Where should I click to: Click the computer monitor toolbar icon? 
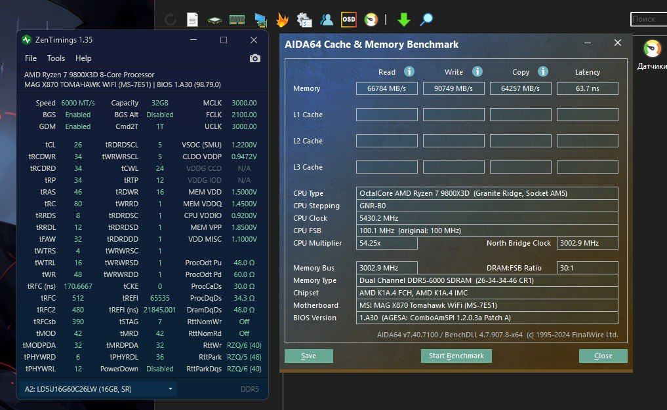click(x=260, y=20)
